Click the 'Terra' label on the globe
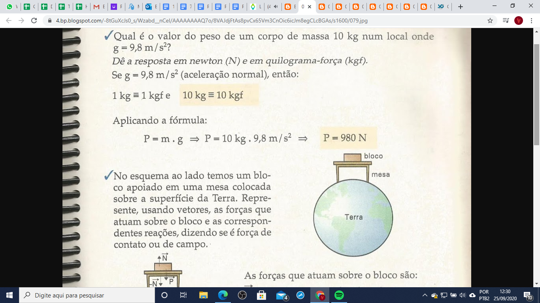The width and height of the screenshot is (540, 303). click(x=353, y=217)
